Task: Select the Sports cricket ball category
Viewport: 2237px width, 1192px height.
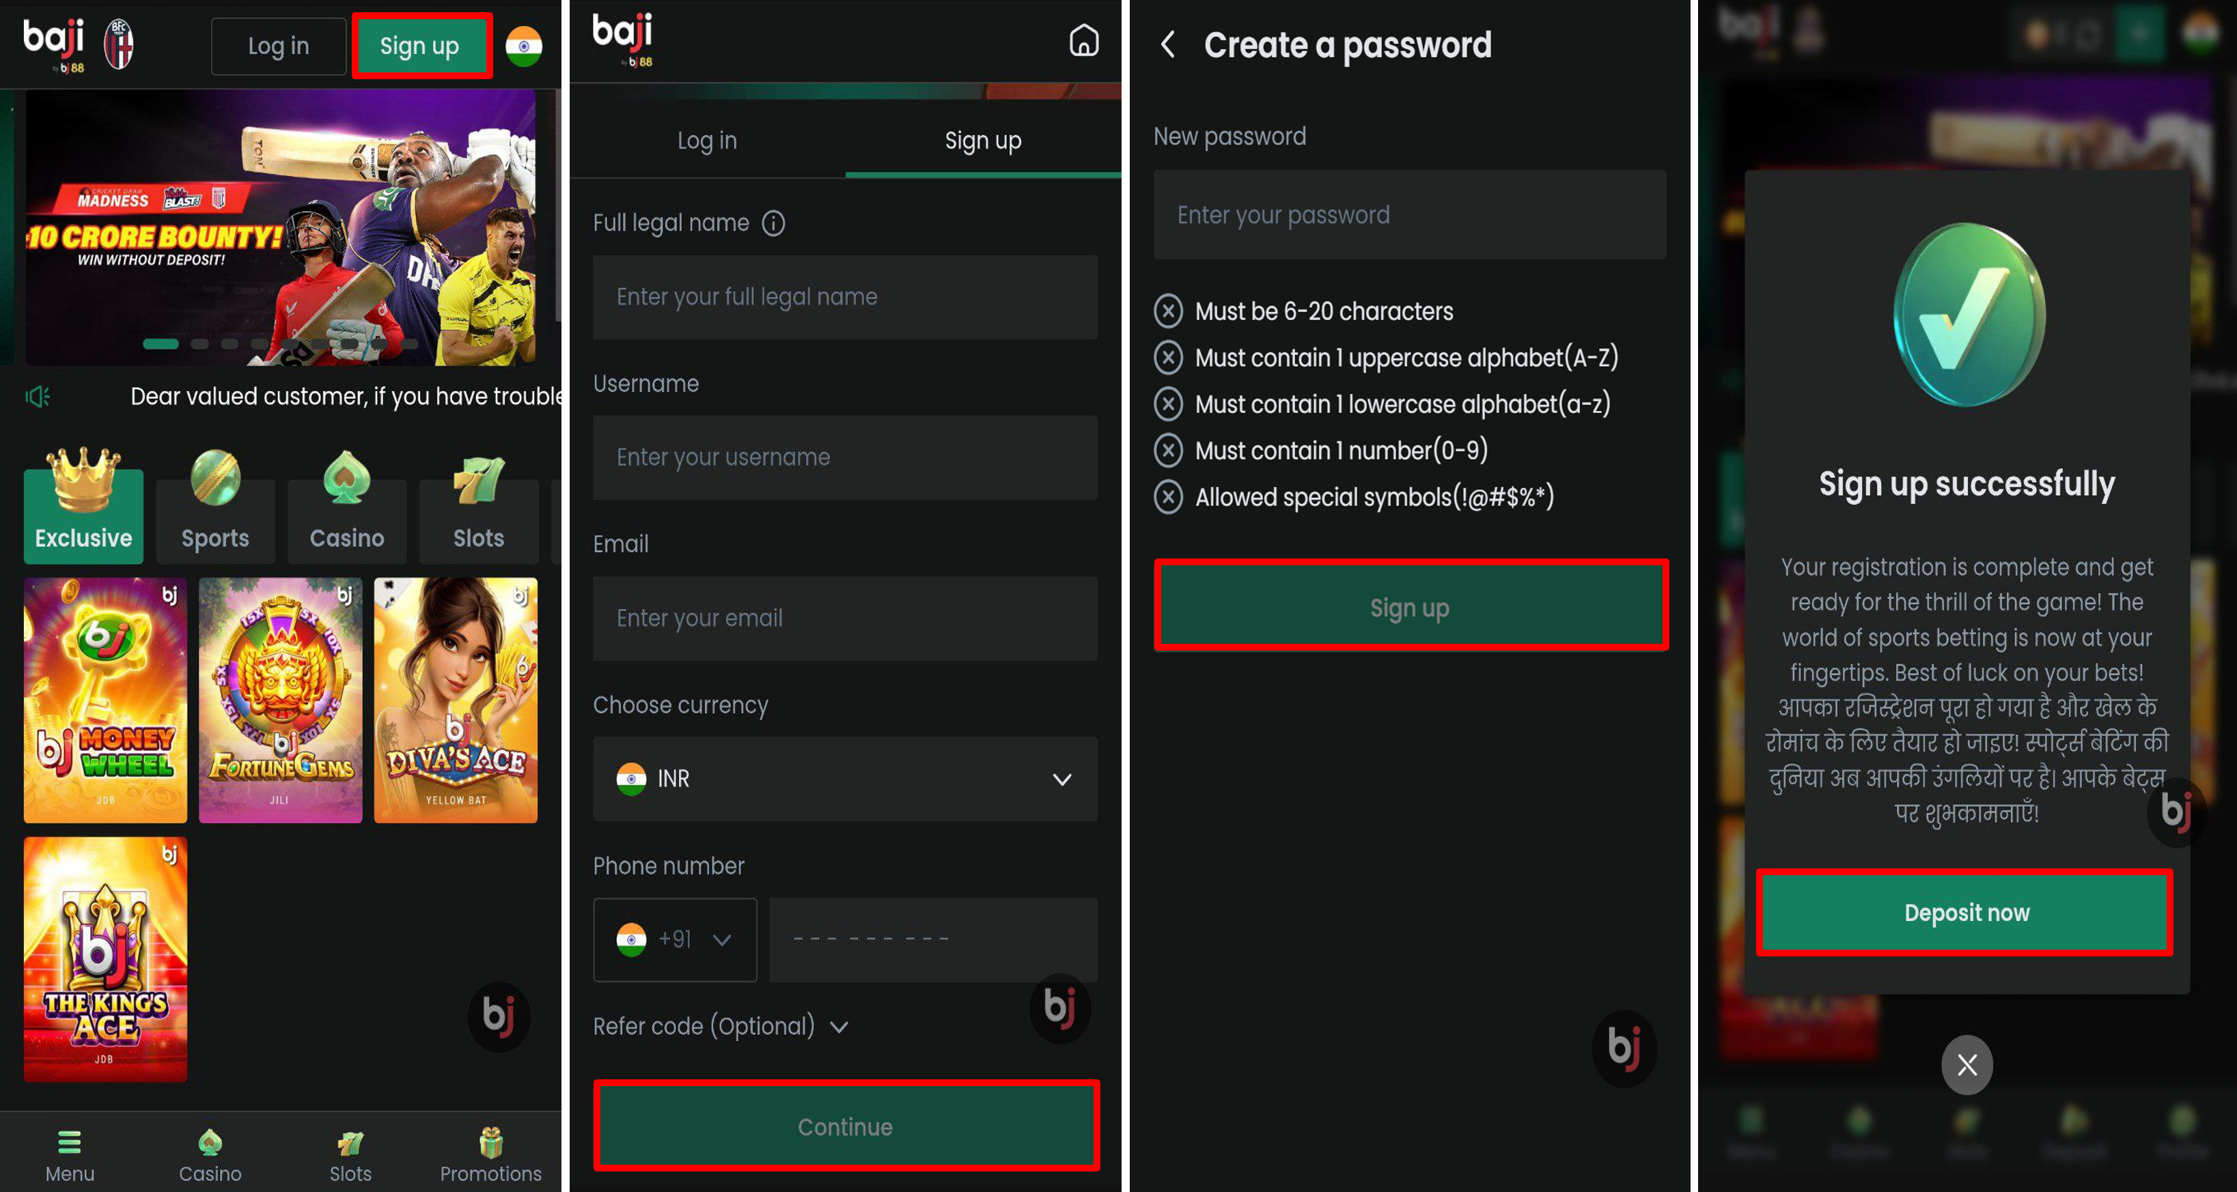Action: [x=215, y=505]
